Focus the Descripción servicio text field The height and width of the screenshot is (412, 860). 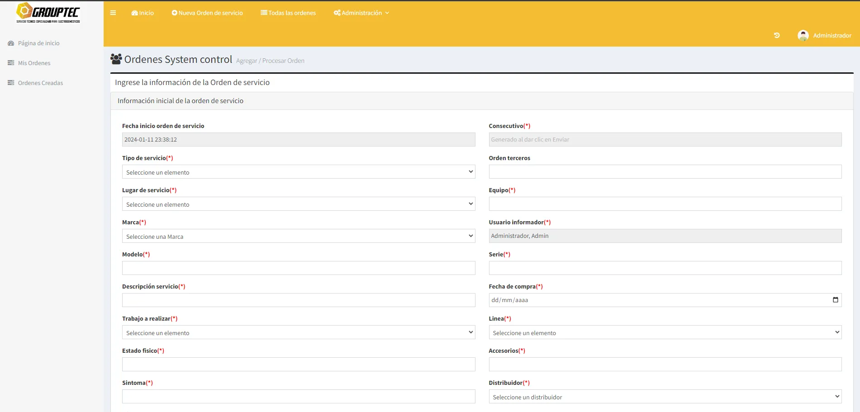(298, 300)
